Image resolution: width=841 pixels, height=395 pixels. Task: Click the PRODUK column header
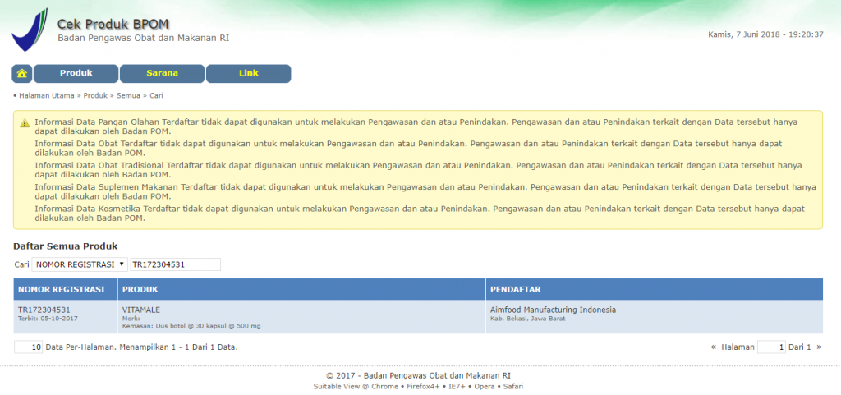pos(301,289)
